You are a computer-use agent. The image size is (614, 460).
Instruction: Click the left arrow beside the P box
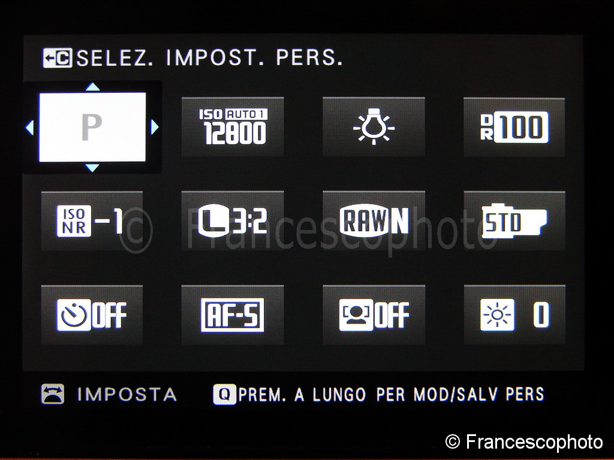click(30, 128)
